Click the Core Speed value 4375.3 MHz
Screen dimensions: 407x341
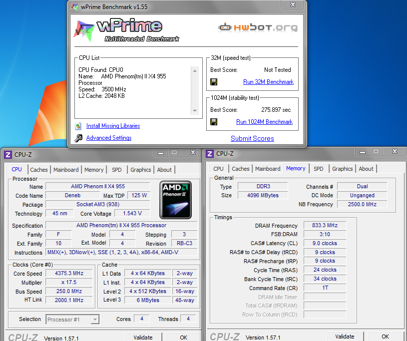coord(69,273)
